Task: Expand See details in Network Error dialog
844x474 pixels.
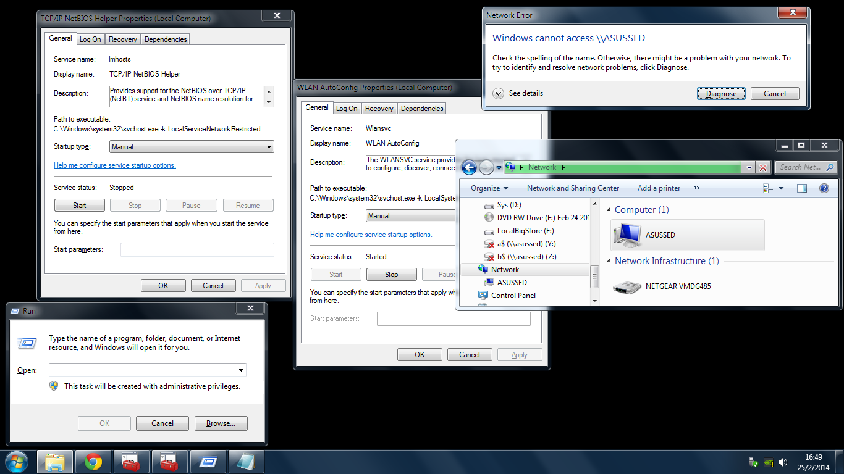Action: [518, 93]
